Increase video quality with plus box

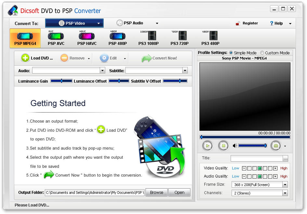tap(275, 168)
